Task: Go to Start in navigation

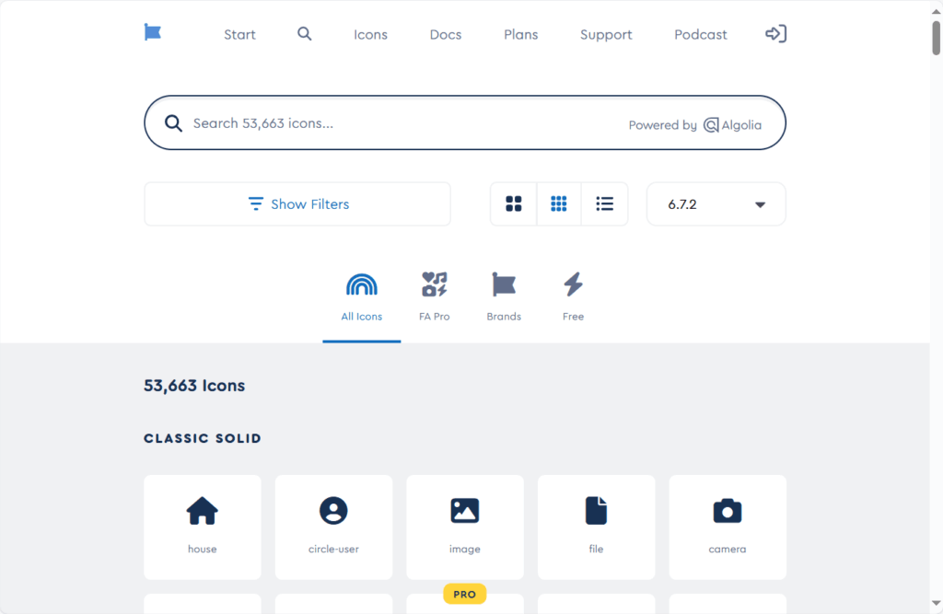Action: click(239, 34)
